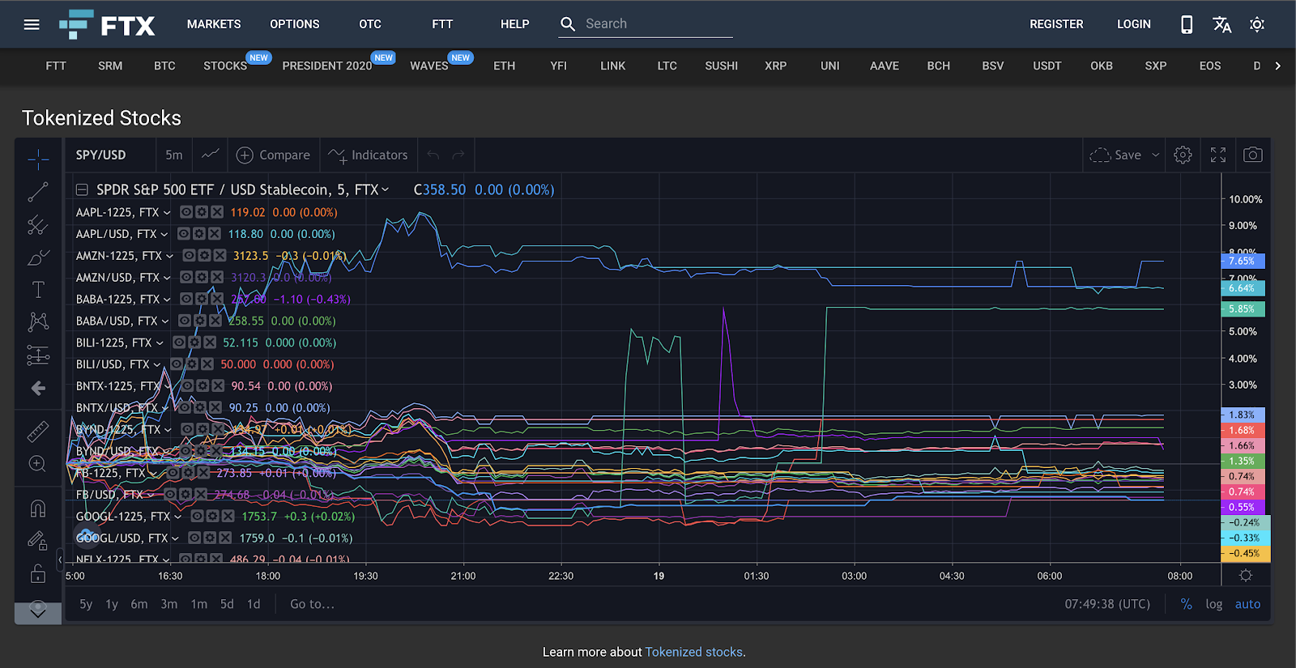Toggle magnet mode for drawing tools
Screen dimensions: 1296x668
tap(38, 508)
